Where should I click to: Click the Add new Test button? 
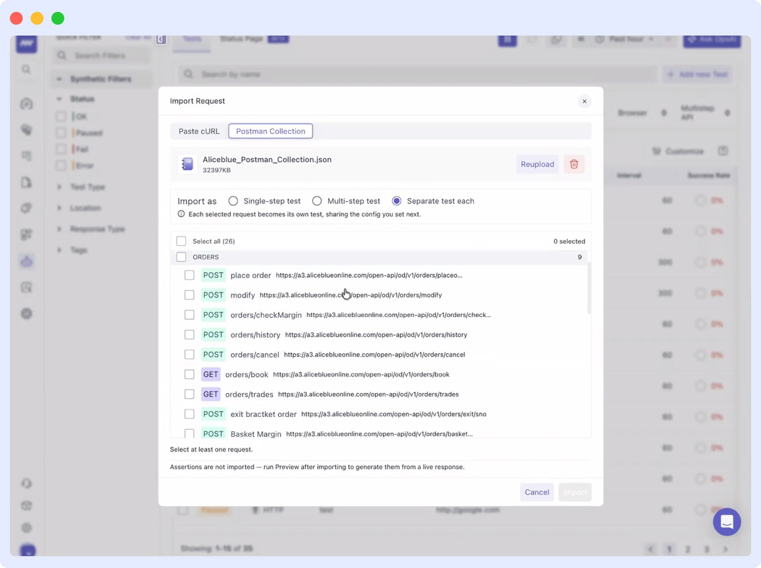tap(697, 74)
